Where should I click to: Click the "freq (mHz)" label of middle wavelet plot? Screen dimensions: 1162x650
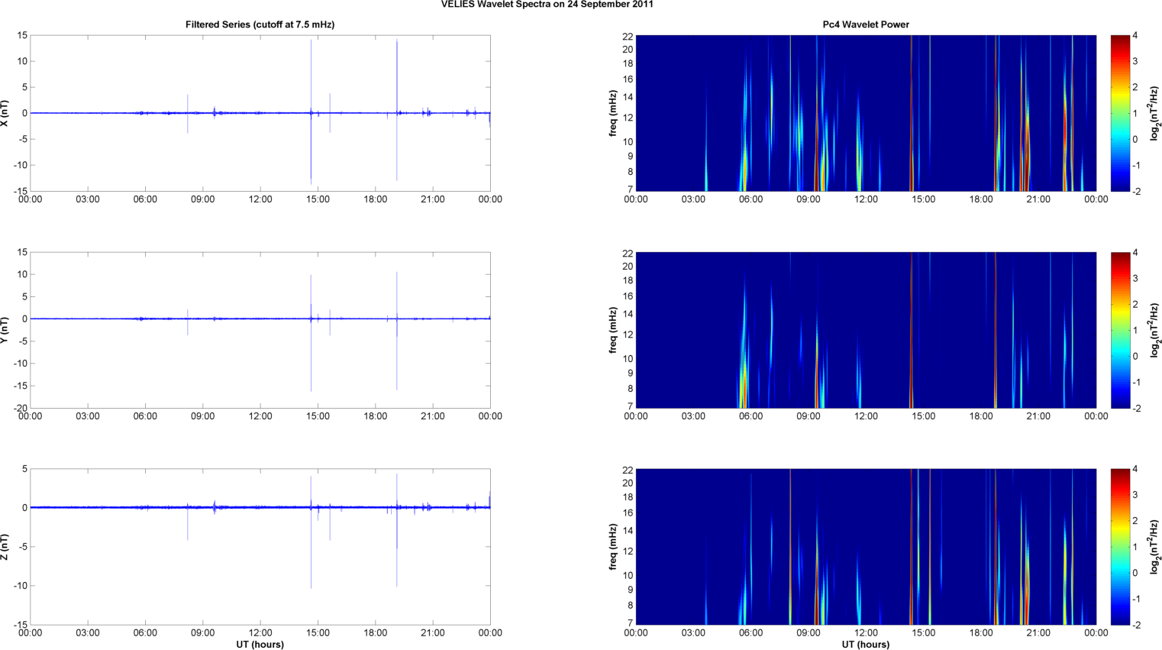point(612,330)
